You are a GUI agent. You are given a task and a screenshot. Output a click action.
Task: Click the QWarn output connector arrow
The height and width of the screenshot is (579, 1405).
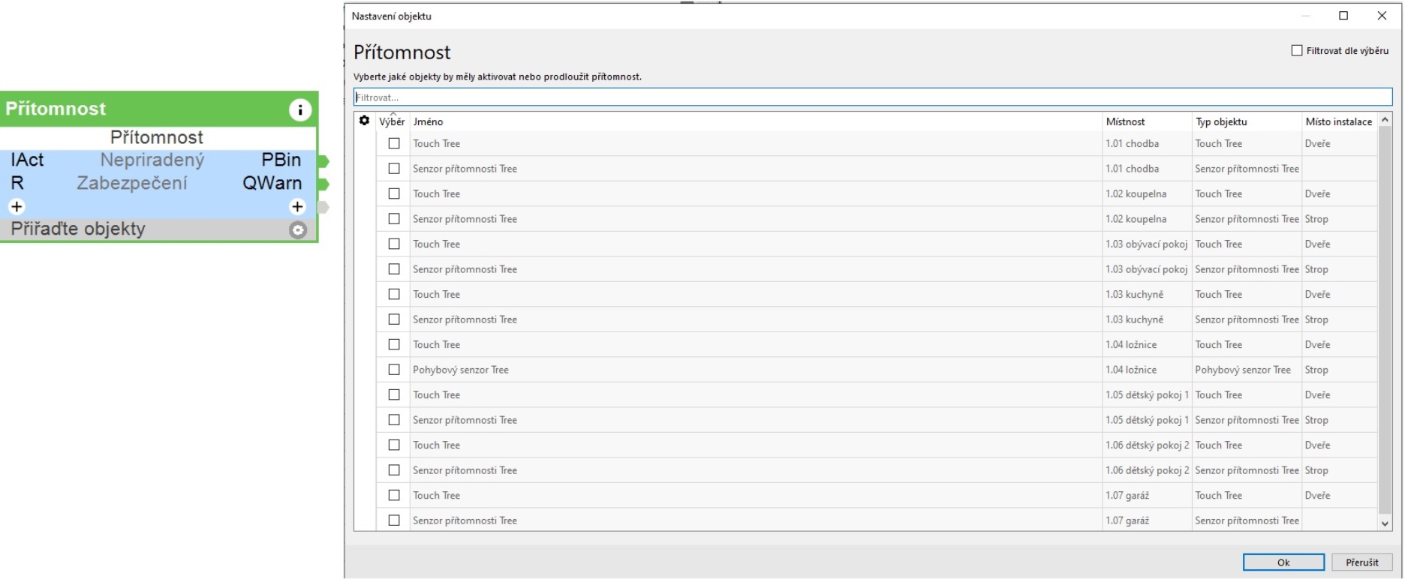(x=323, y=184)
